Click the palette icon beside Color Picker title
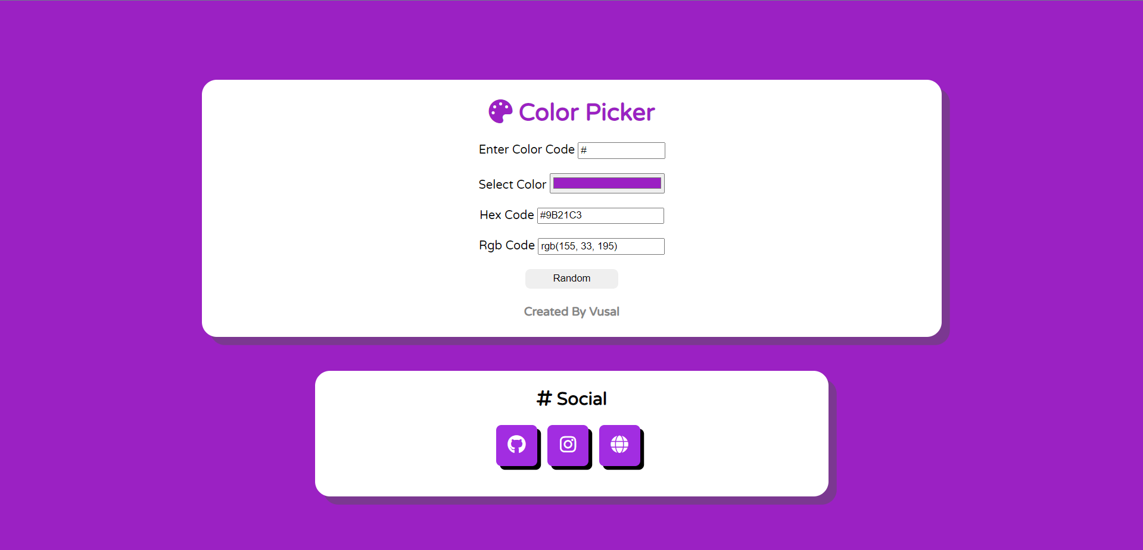Image resolution: width=1143 pixels, height=550 pixels. [499, 111]
